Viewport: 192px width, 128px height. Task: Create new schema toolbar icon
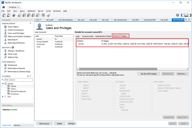click(19, 15)
